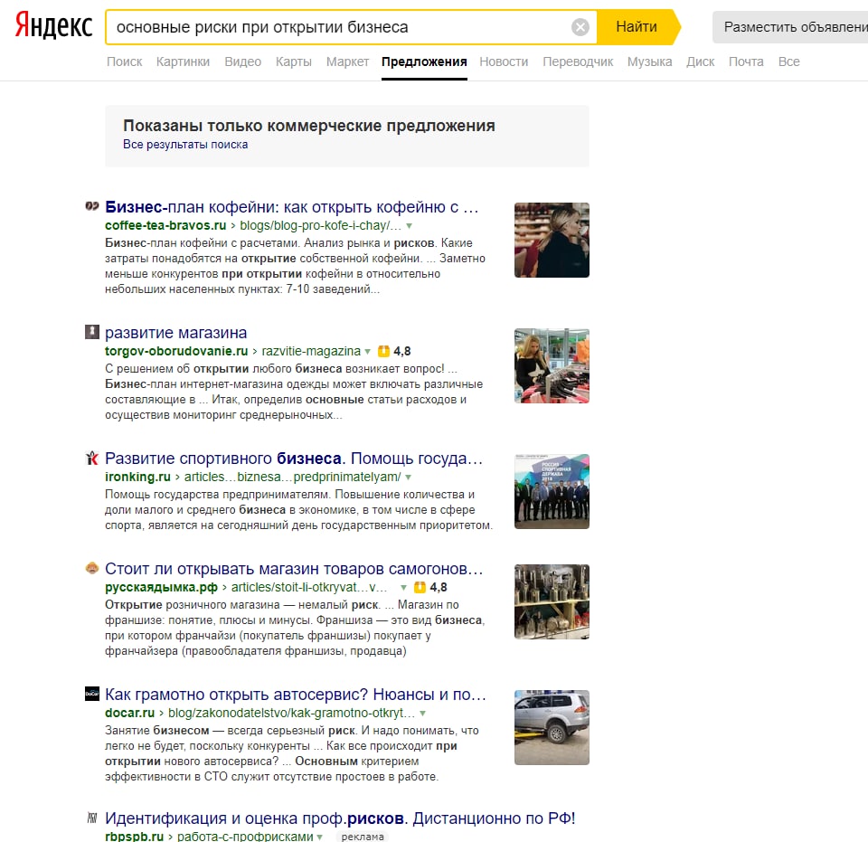
Task: Click the Занятие бизнесом — всегда серьезный риск snippet
Action: [292, 753]
